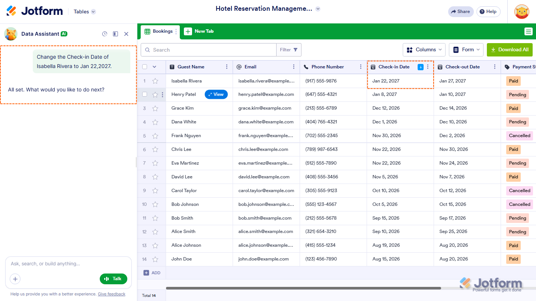Screen dimensions: 536x301
Task: Close the Data Assistant panel
Action: click(x=126, y=34)
